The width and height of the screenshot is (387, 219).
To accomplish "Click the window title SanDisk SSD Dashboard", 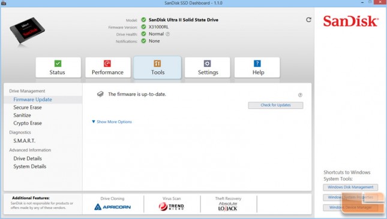I will 193,3.
